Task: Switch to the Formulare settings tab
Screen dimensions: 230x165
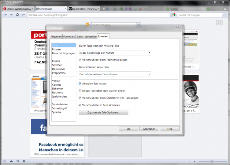Action: click(69, 36)
